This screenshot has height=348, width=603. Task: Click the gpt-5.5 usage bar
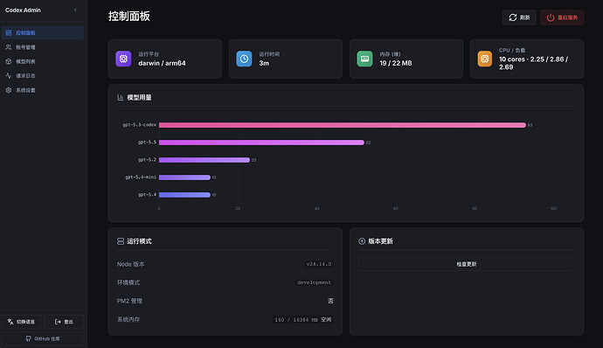(x=261, y=143)
